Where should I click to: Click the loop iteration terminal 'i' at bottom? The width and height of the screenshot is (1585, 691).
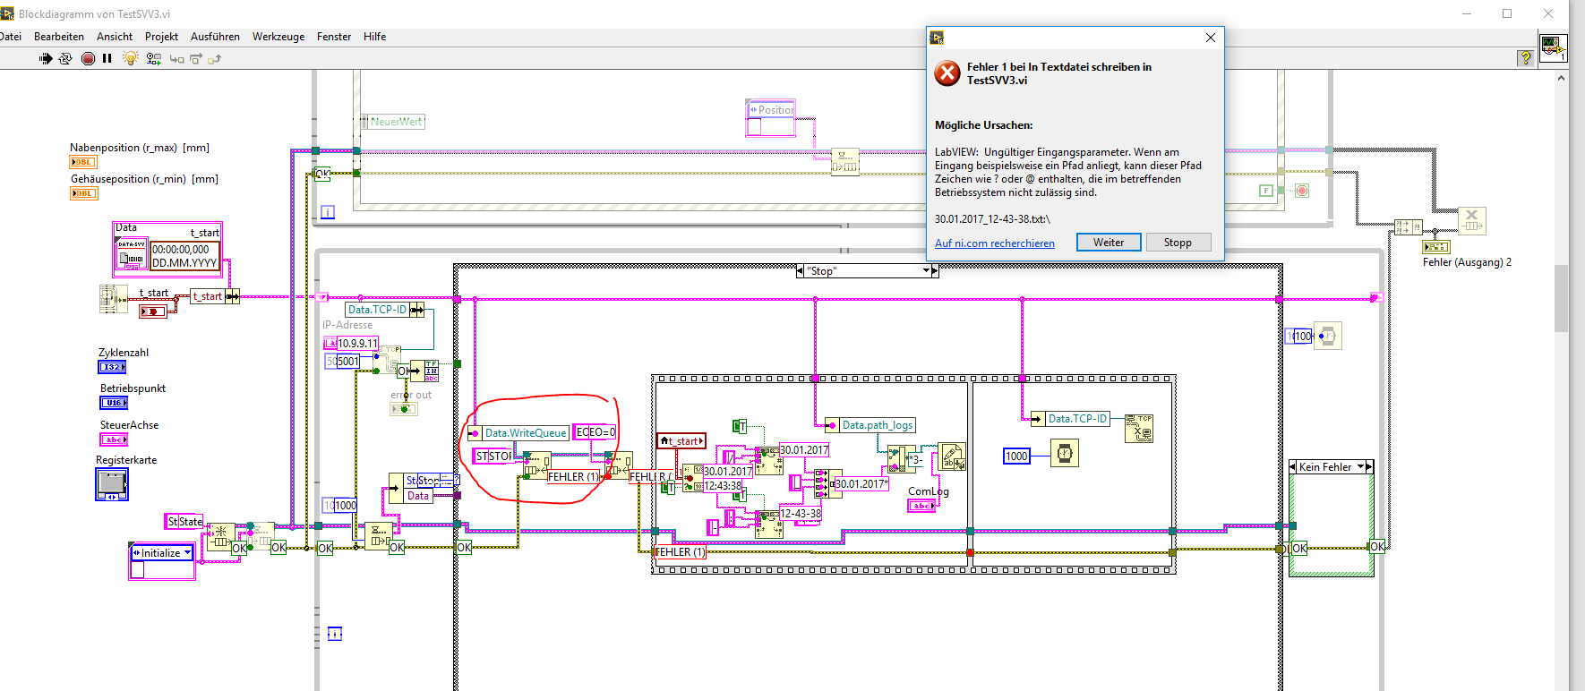(x=335, y=634)
